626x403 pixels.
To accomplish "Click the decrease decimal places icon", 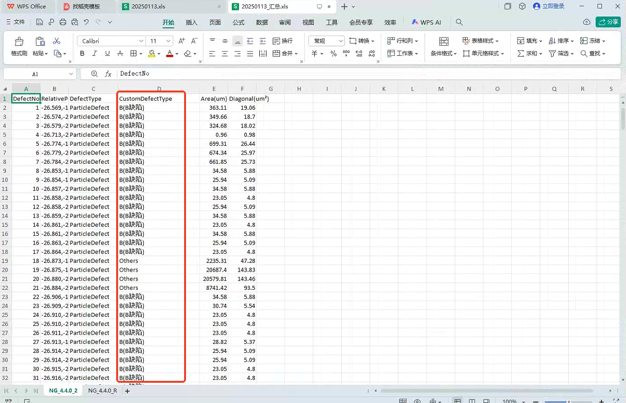I will [372, 53].
